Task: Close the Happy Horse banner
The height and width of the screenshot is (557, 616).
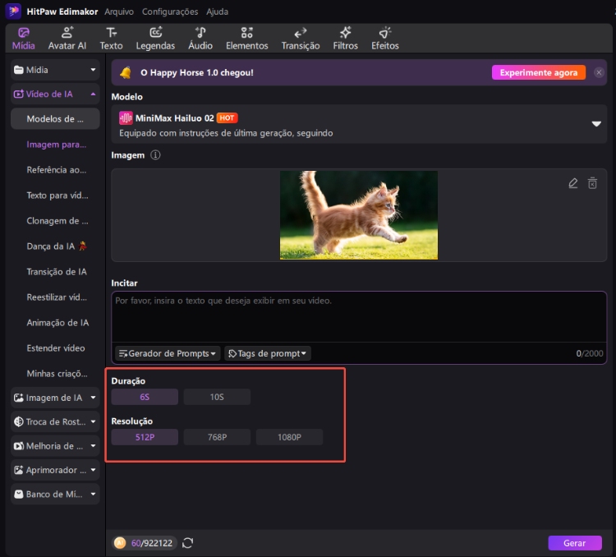Action: 599,72
